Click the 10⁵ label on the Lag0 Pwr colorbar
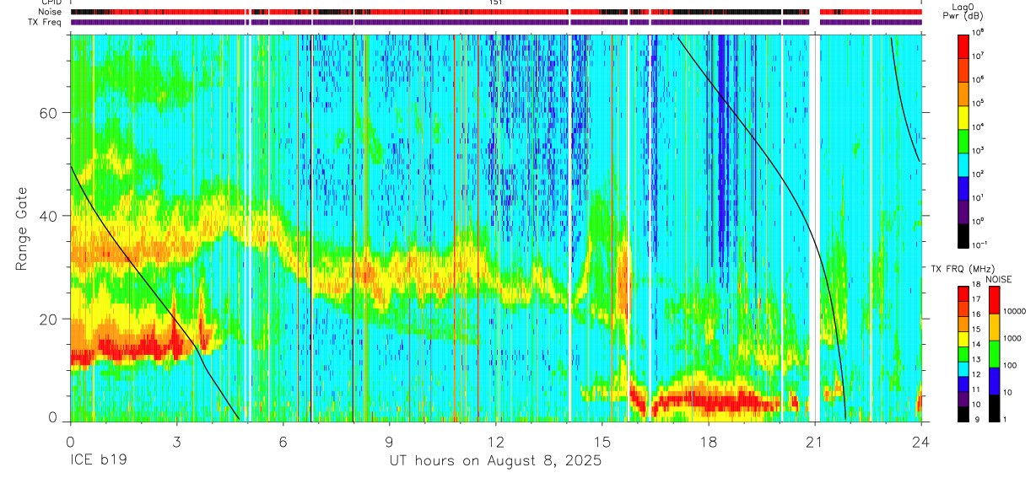 click(x=977, y=103)
